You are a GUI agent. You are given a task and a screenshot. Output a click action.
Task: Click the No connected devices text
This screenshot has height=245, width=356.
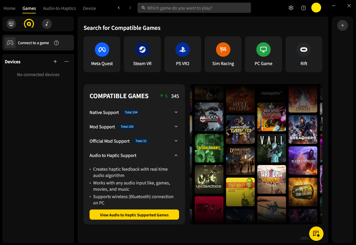tap(38, 75)
